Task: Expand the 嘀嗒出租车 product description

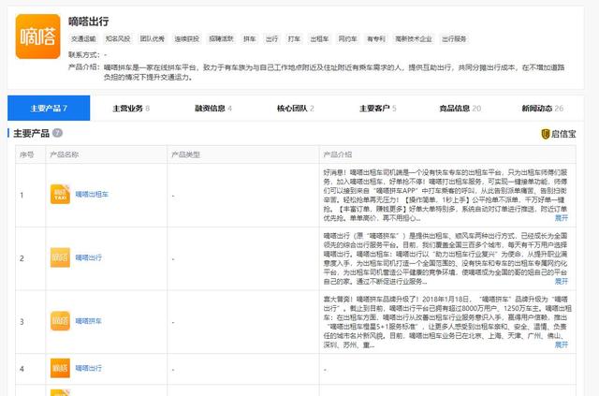Action: [x=561, y=218]
